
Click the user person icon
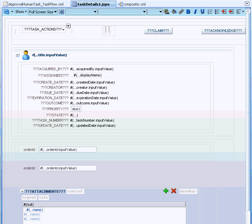(x=26, y=55)
